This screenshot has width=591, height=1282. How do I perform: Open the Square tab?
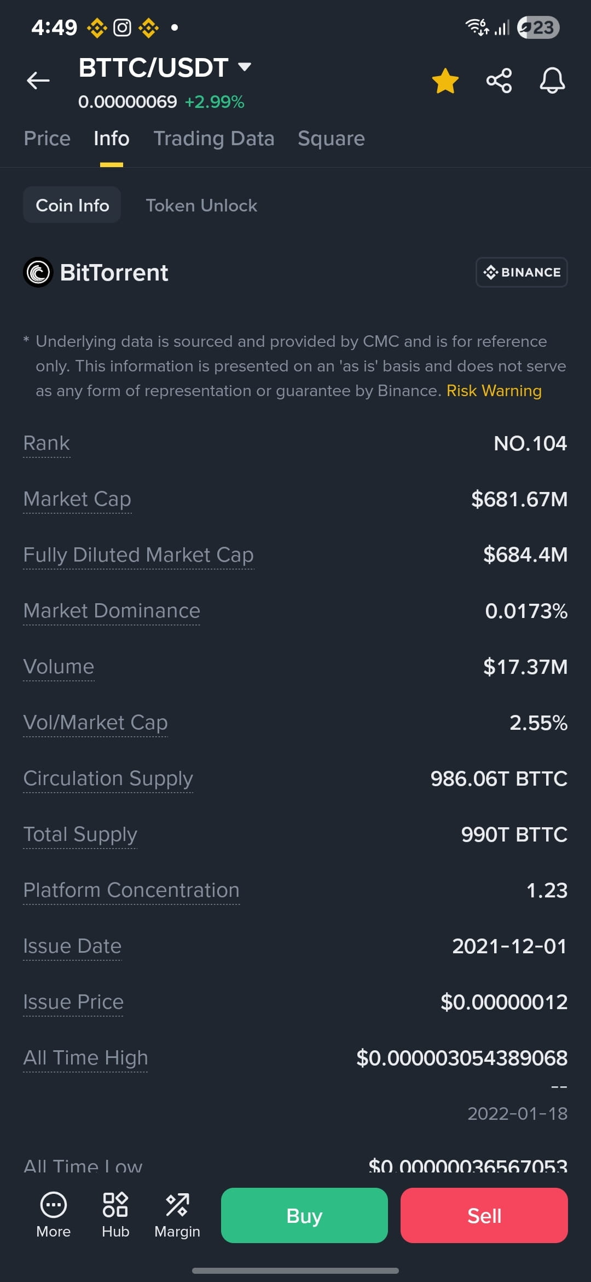click(x=331, y=139)
